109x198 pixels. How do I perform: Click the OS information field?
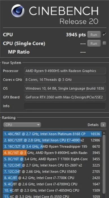(65, 88)
